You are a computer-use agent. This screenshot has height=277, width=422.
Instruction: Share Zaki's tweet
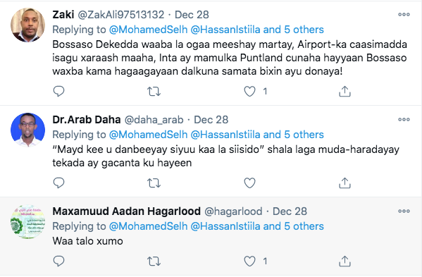click(345, 92)
